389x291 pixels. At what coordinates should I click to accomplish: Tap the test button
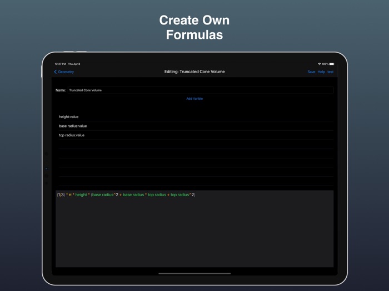point(330,72)
